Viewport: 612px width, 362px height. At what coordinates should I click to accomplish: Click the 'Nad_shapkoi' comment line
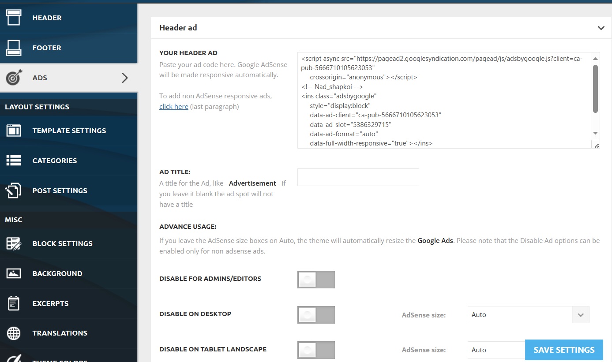click(332, 87)
